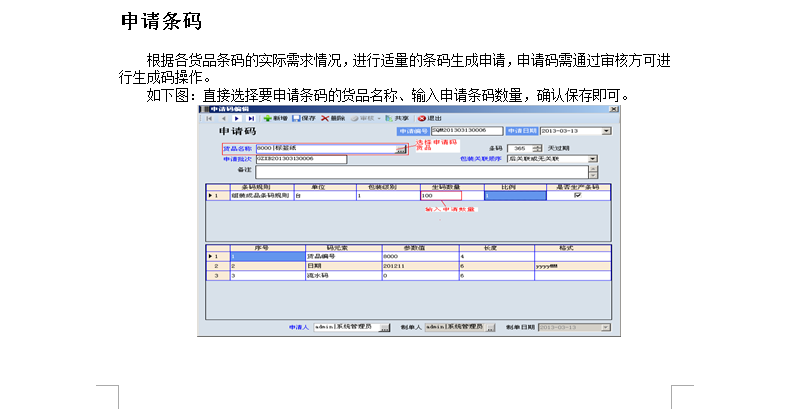Click the 生码数量 cell containing 100
The height and width of the screenshot is (417, 789).
tap(440, 195)
